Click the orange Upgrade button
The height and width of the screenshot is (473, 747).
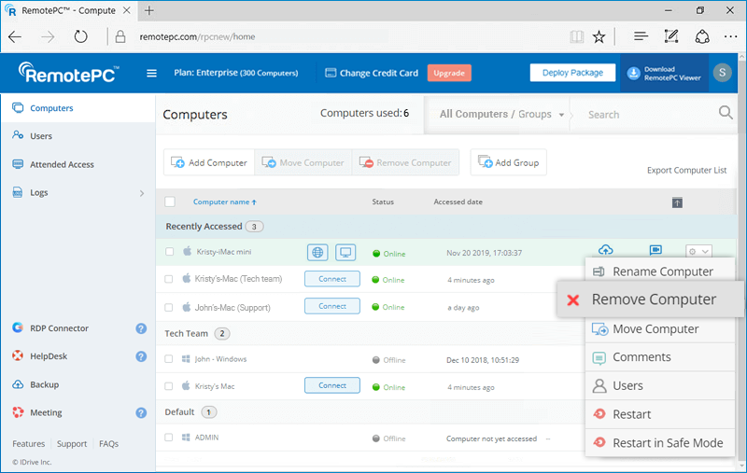pyautogui.click(x=449, y=73)
